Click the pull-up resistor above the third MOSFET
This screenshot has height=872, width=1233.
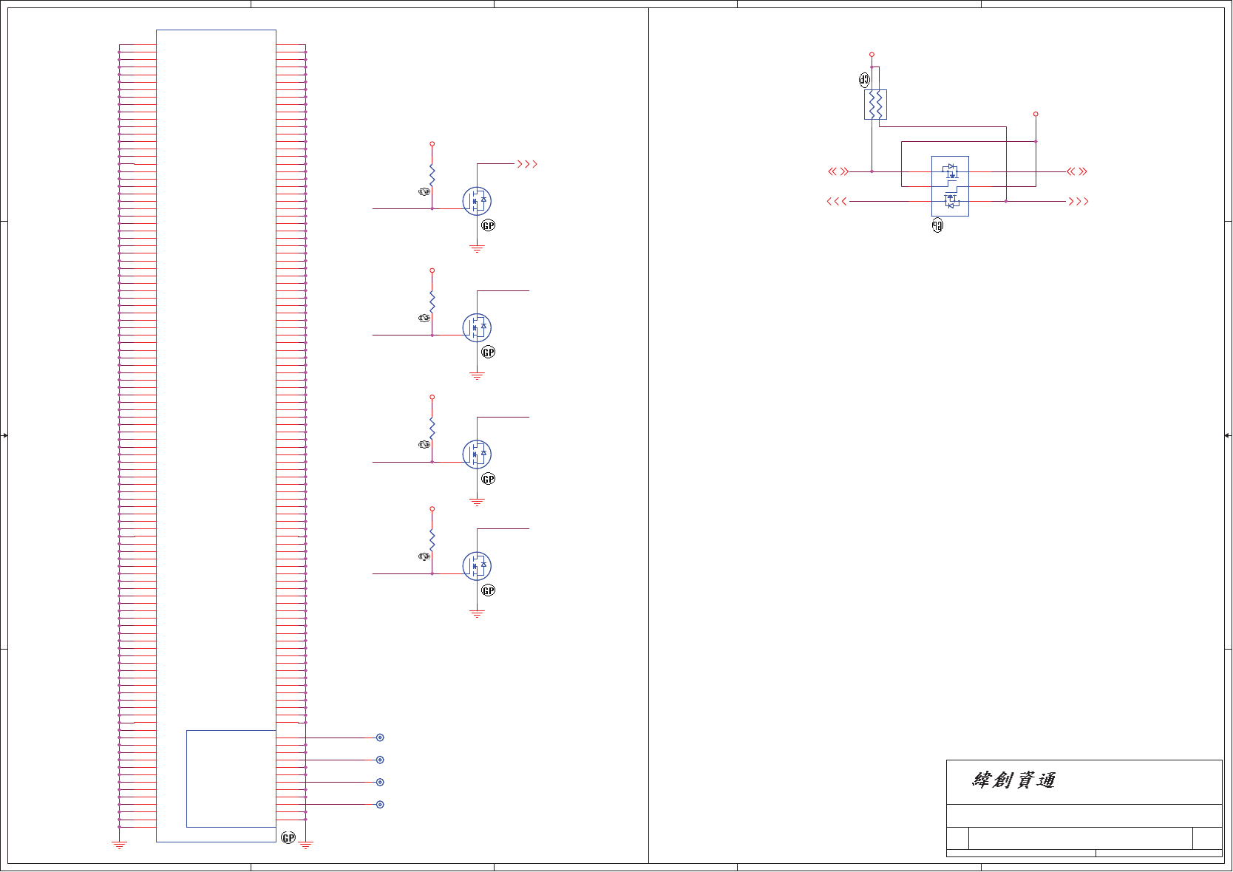(432, 429)
